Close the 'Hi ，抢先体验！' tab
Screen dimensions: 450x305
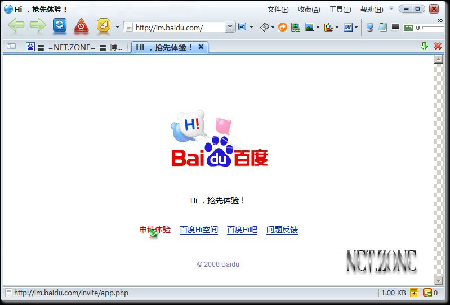(x=201, y=47)
